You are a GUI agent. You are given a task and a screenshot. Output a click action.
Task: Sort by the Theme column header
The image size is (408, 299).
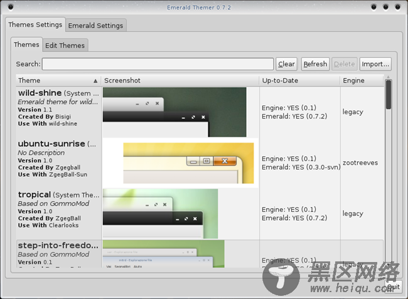click(x=58, y=80)
